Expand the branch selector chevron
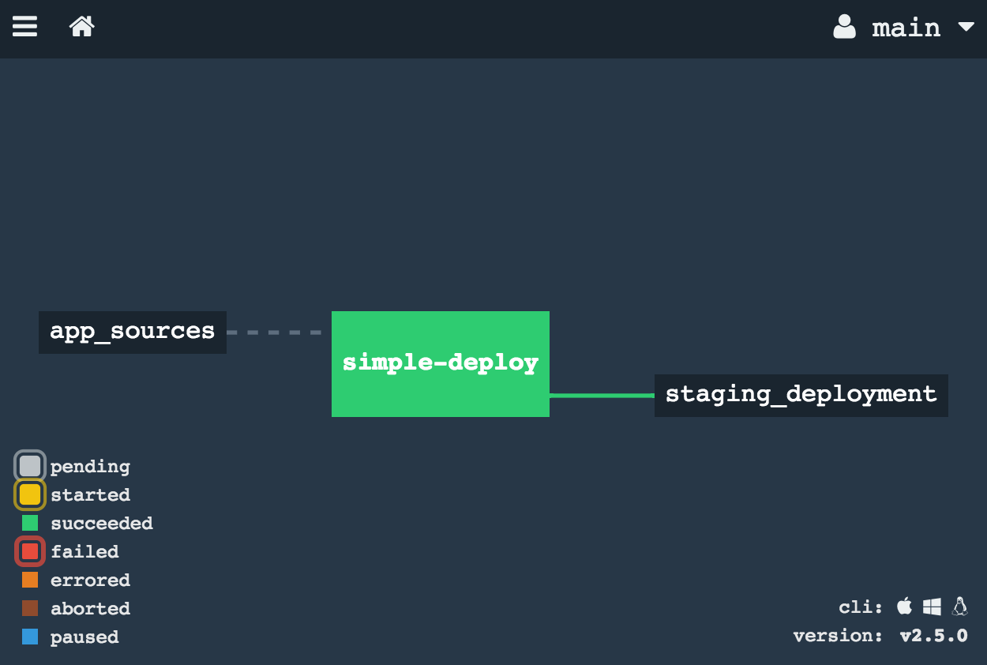Image resolution: width=987 pixels, height=665 pixels. coord(966,27)
